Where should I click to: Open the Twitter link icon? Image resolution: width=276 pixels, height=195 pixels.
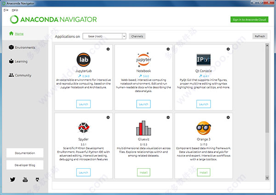(x=12, y=179)
